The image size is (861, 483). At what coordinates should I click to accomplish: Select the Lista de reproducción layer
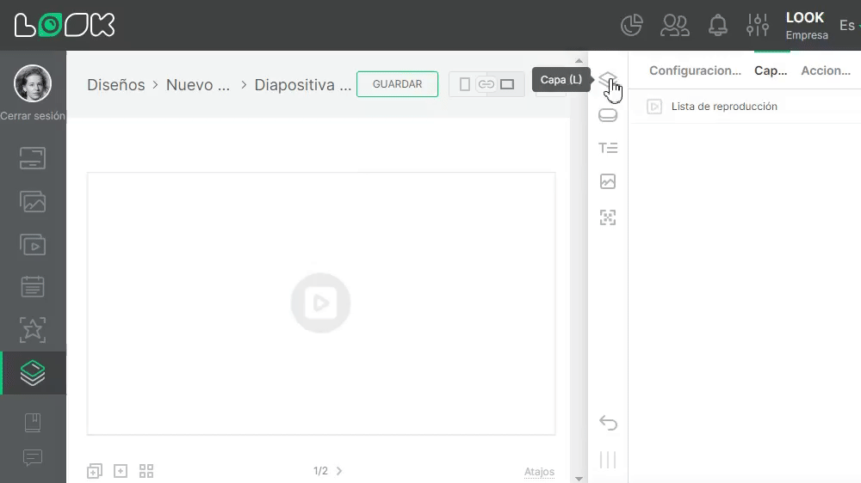[x=745, y=107]
